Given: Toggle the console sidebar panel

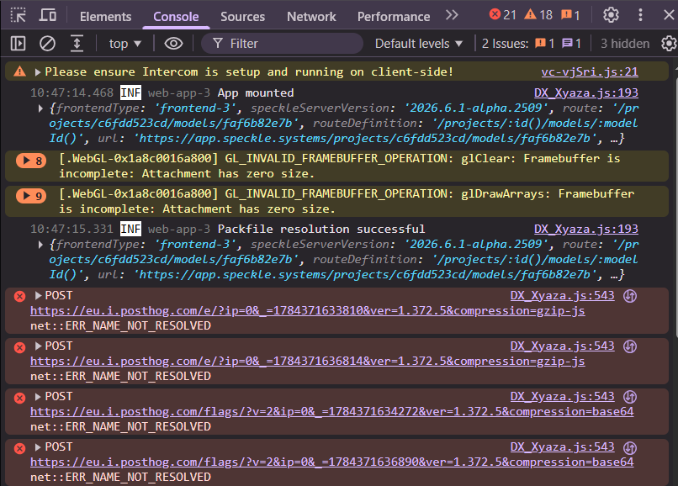Looking at the screenshot, I should (x=19, y=43).
